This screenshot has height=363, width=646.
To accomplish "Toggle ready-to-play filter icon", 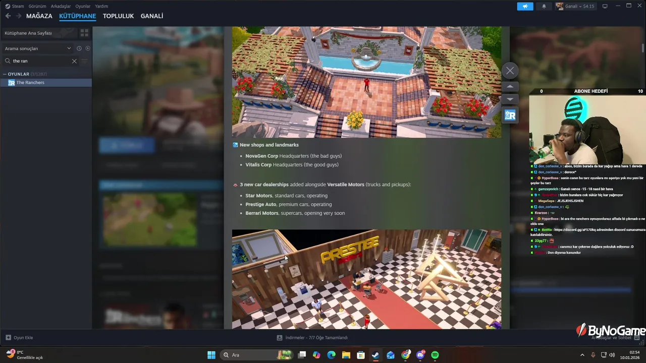I will click(88, 48).
